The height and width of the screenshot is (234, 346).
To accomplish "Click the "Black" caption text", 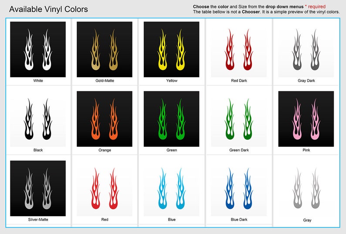I will (x=38, y=150).
